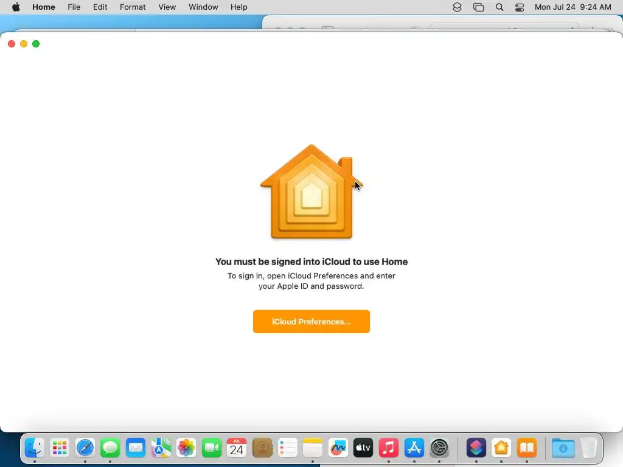Open Downloads folder in the Dock
Screen dimensions: 623x467
coord(563,448)
